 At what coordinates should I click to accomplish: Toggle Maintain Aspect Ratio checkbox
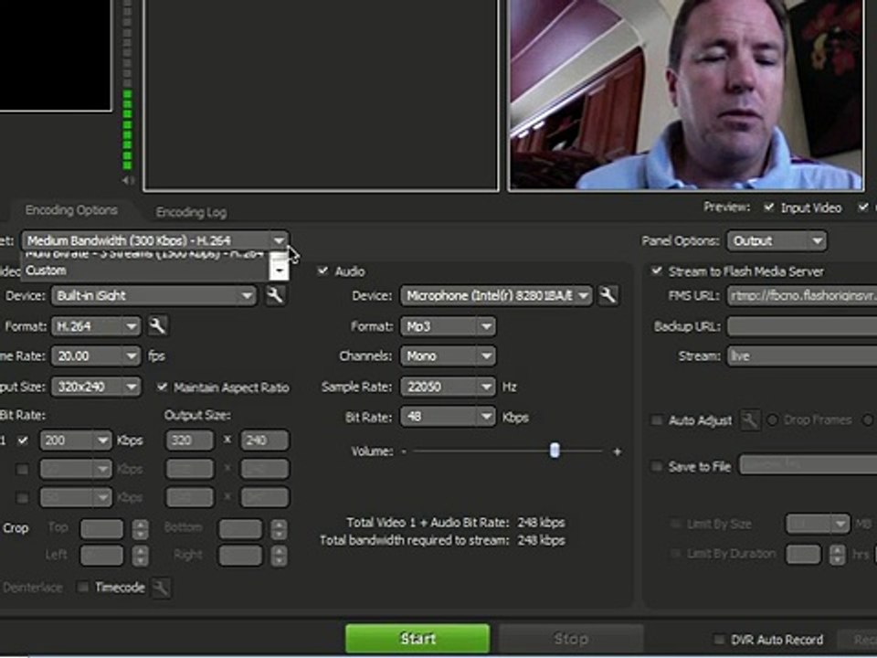pos(163,387)
